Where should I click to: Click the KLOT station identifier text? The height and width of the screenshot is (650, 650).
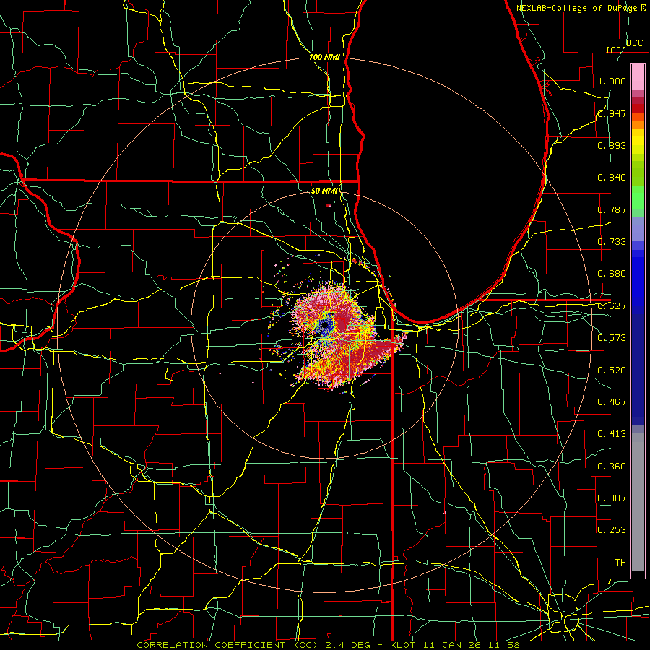click(402, 645)
